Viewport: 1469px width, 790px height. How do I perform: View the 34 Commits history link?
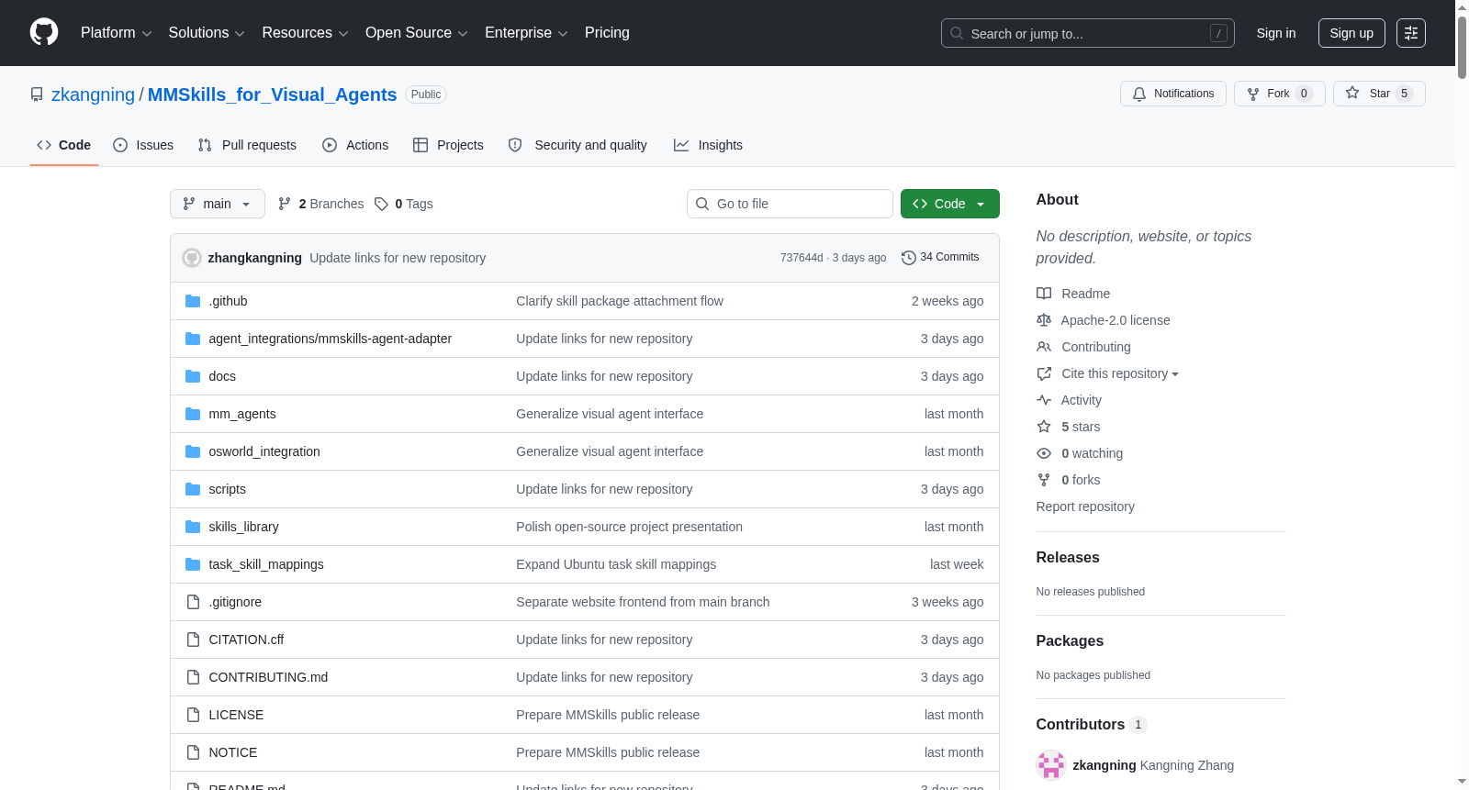(x=940, y=258)
